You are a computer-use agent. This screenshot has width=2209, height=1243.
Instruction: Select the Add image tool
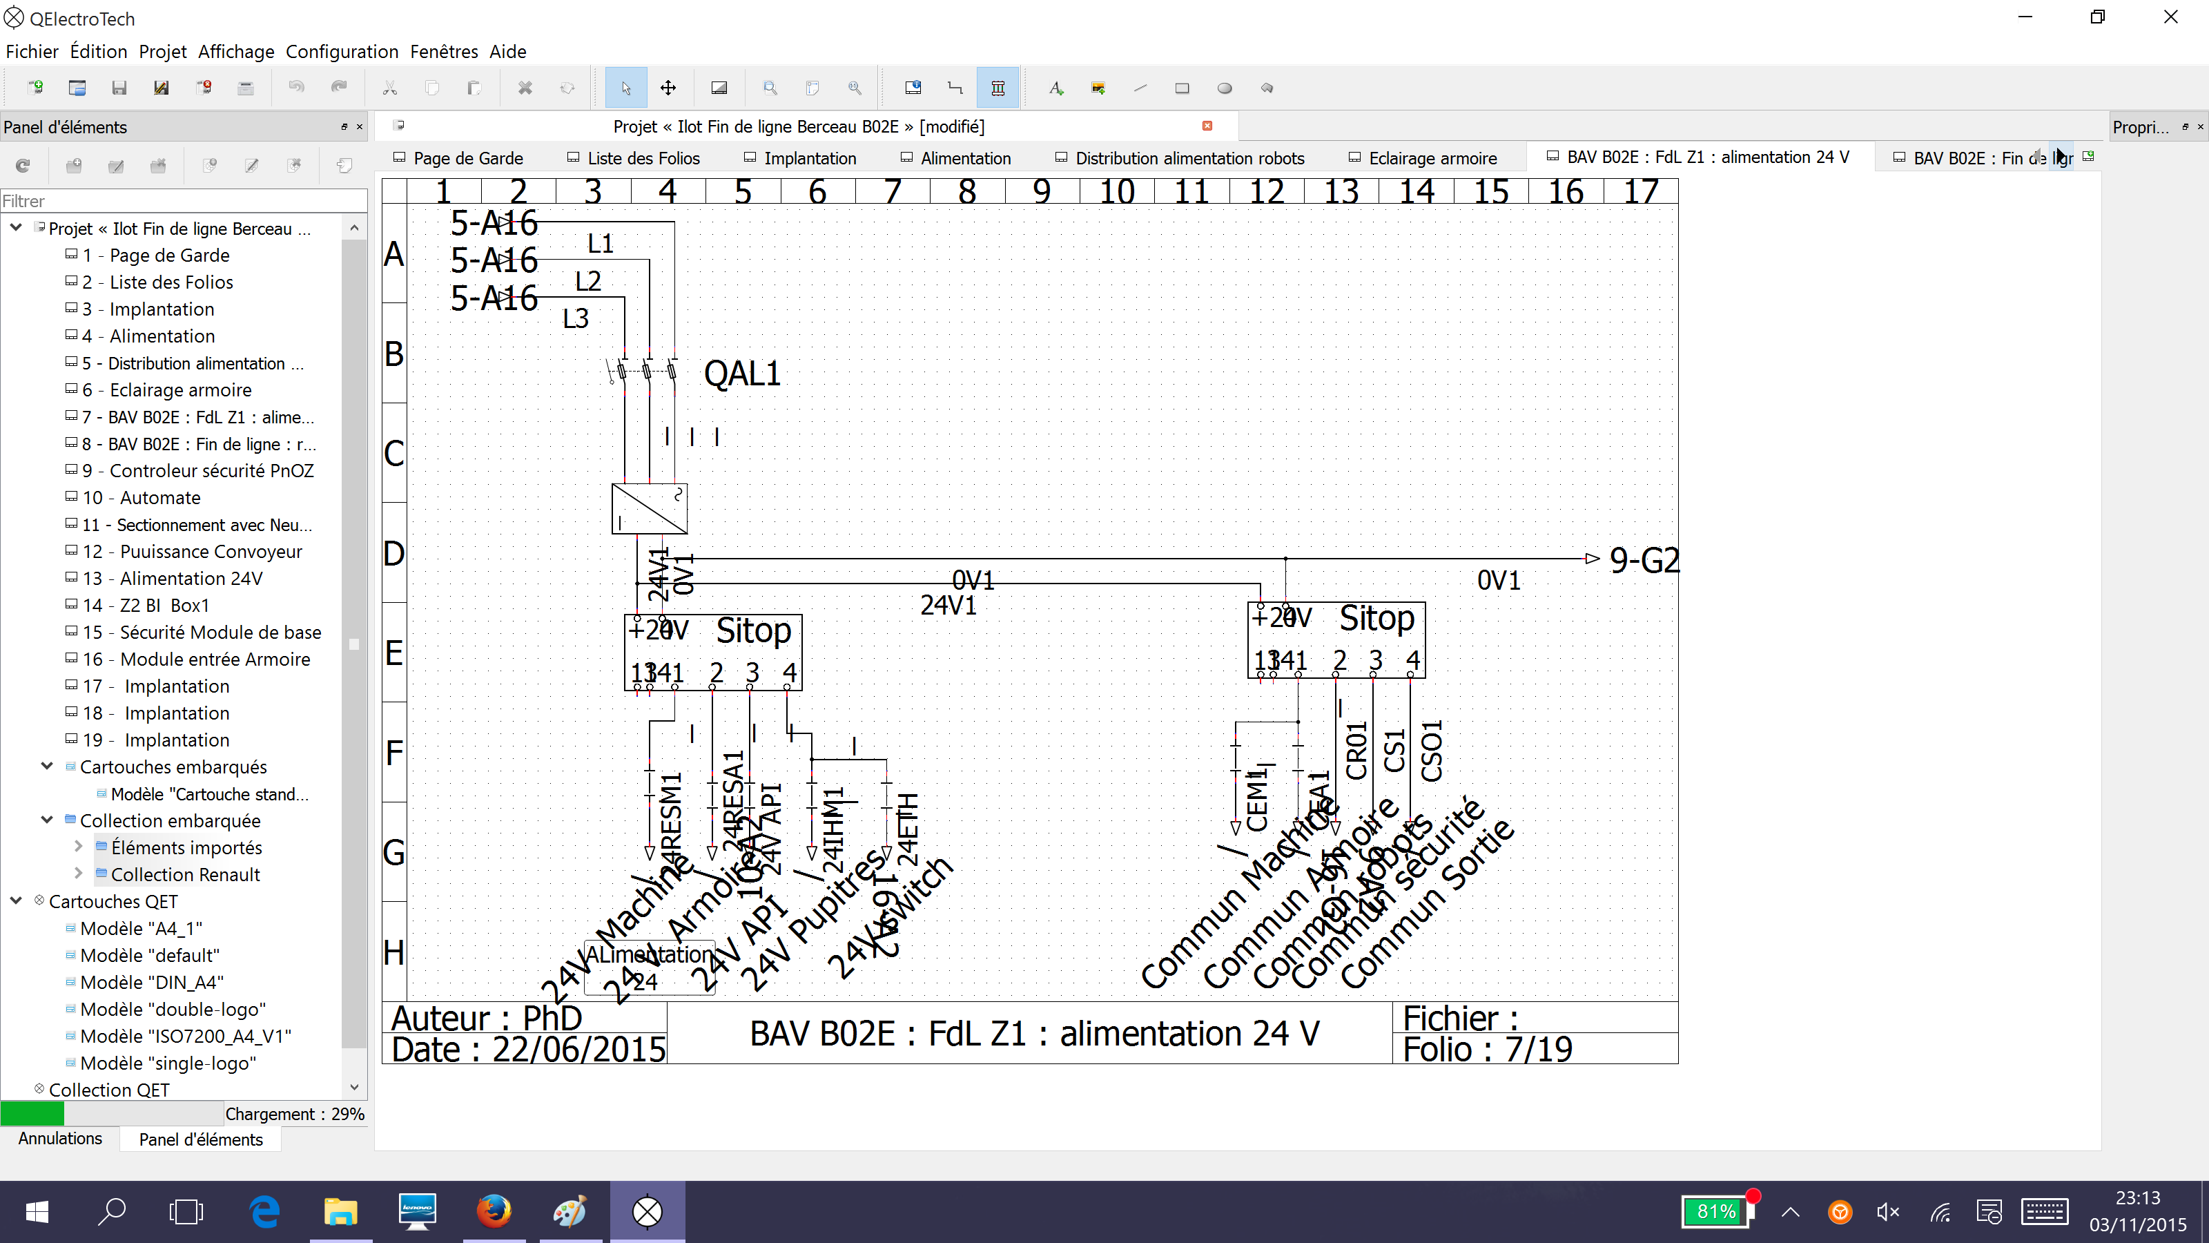(x=1098, y=88)
